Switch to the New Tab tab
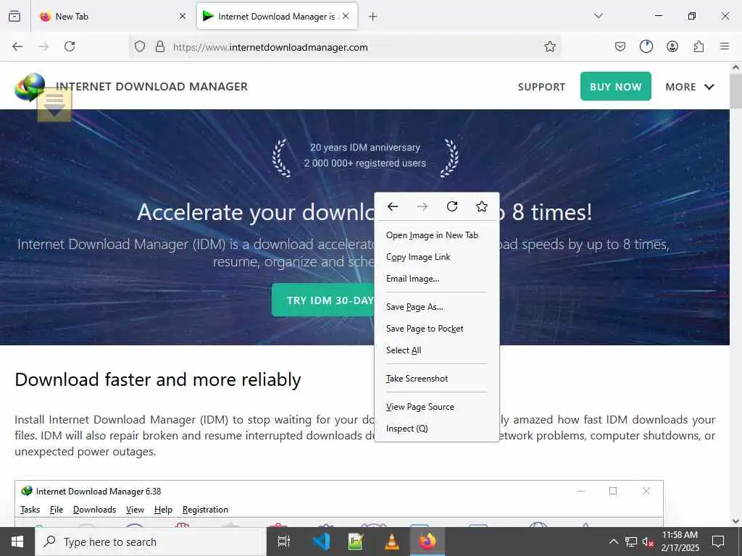This screenshot has width=742, height=556. 114,16
